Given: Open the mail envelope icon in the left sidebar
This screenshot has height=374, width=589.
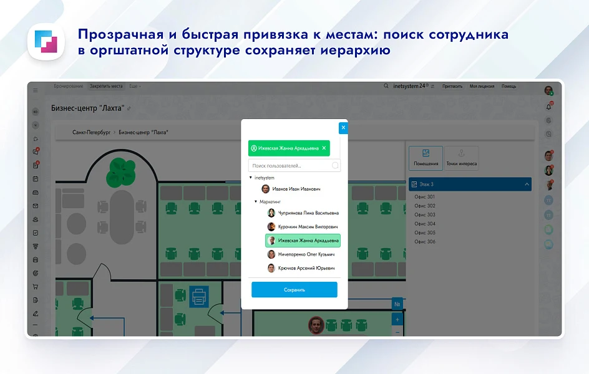Looking at the screenshot, I should tap(36, 206).
